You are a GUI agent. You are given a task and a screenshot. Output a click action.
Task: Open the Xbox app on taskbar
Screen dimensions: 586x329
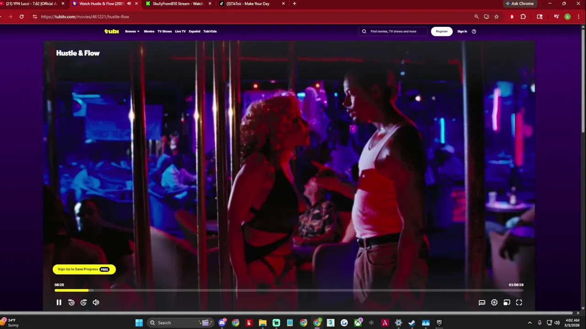358,323
